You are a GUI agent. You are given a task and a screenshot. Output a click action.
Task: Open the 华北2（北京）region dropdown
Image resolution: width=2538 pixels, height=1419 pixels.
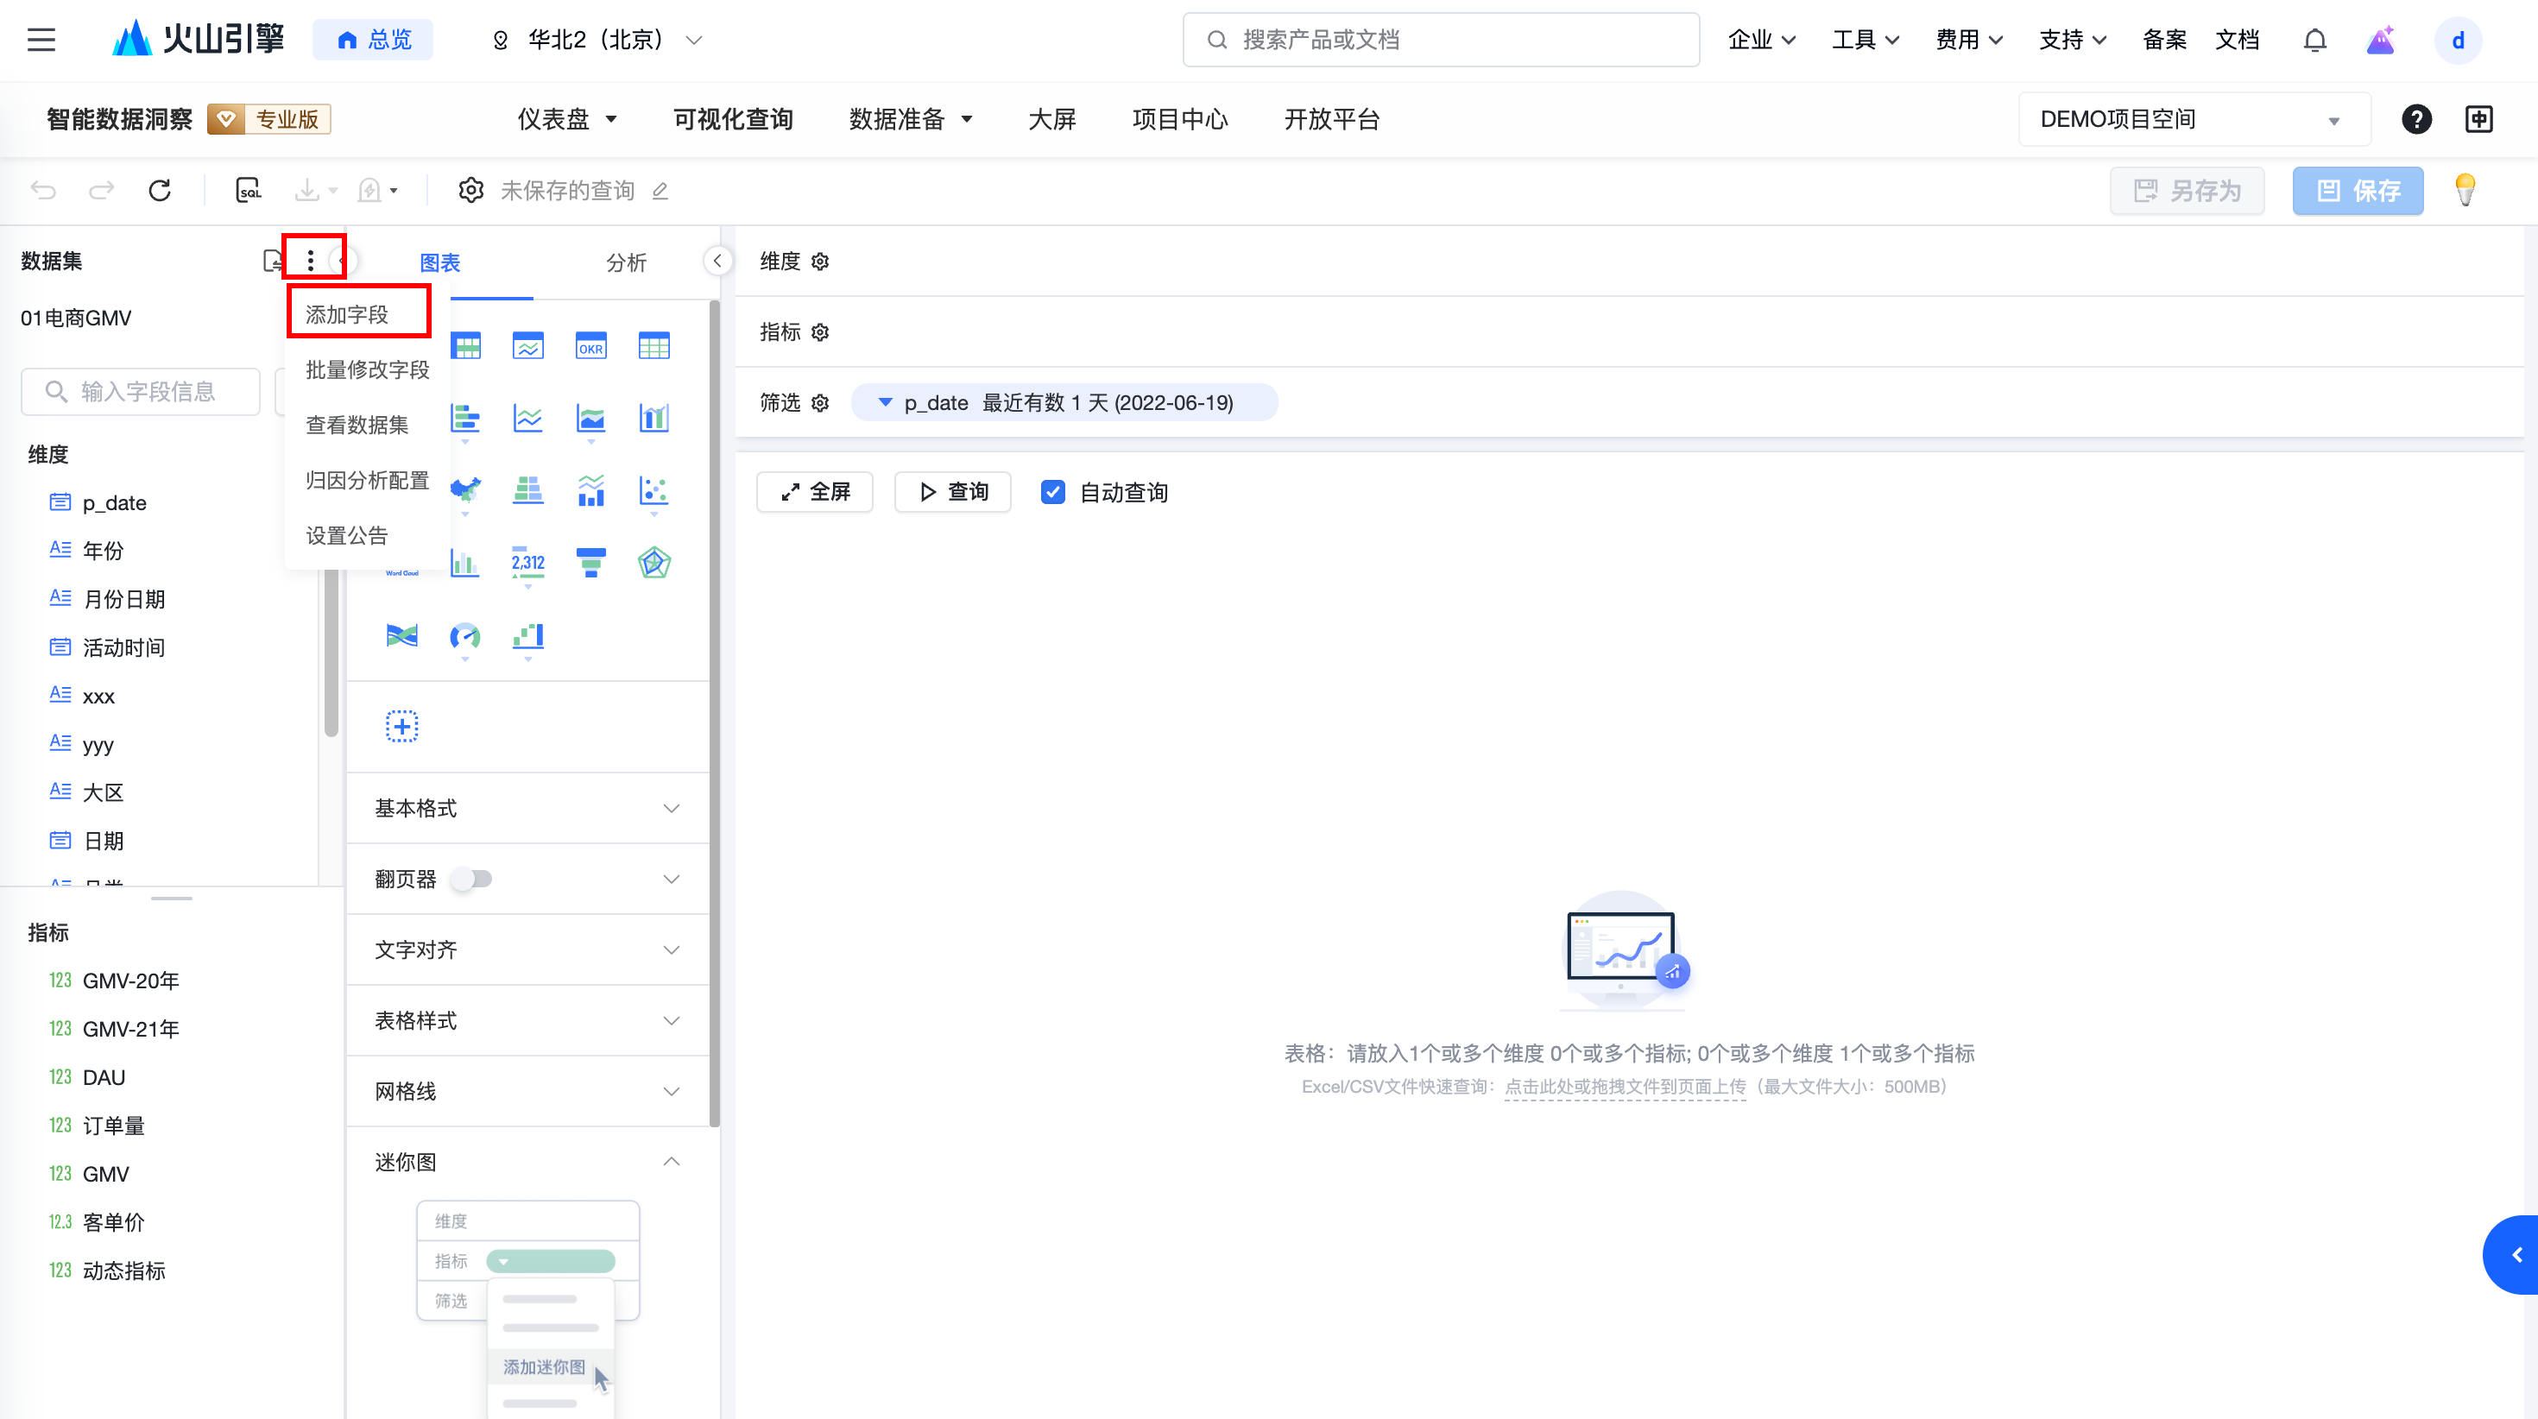596,41
